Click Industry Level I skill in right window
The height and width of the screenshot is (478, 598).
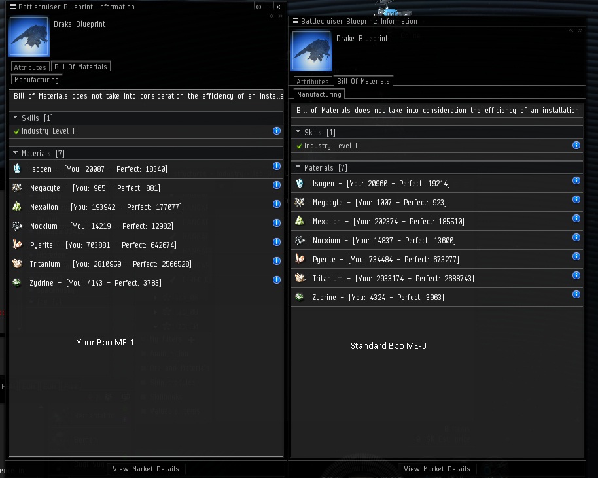pyautogui.click(x=330, y=146)
